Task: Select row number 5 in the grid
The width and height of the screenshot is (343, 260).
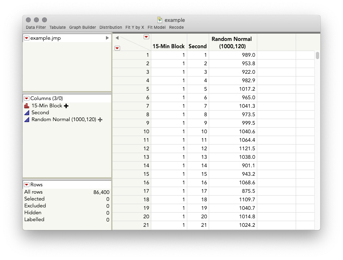Action: pyautogui.click(x=132, y=89)
